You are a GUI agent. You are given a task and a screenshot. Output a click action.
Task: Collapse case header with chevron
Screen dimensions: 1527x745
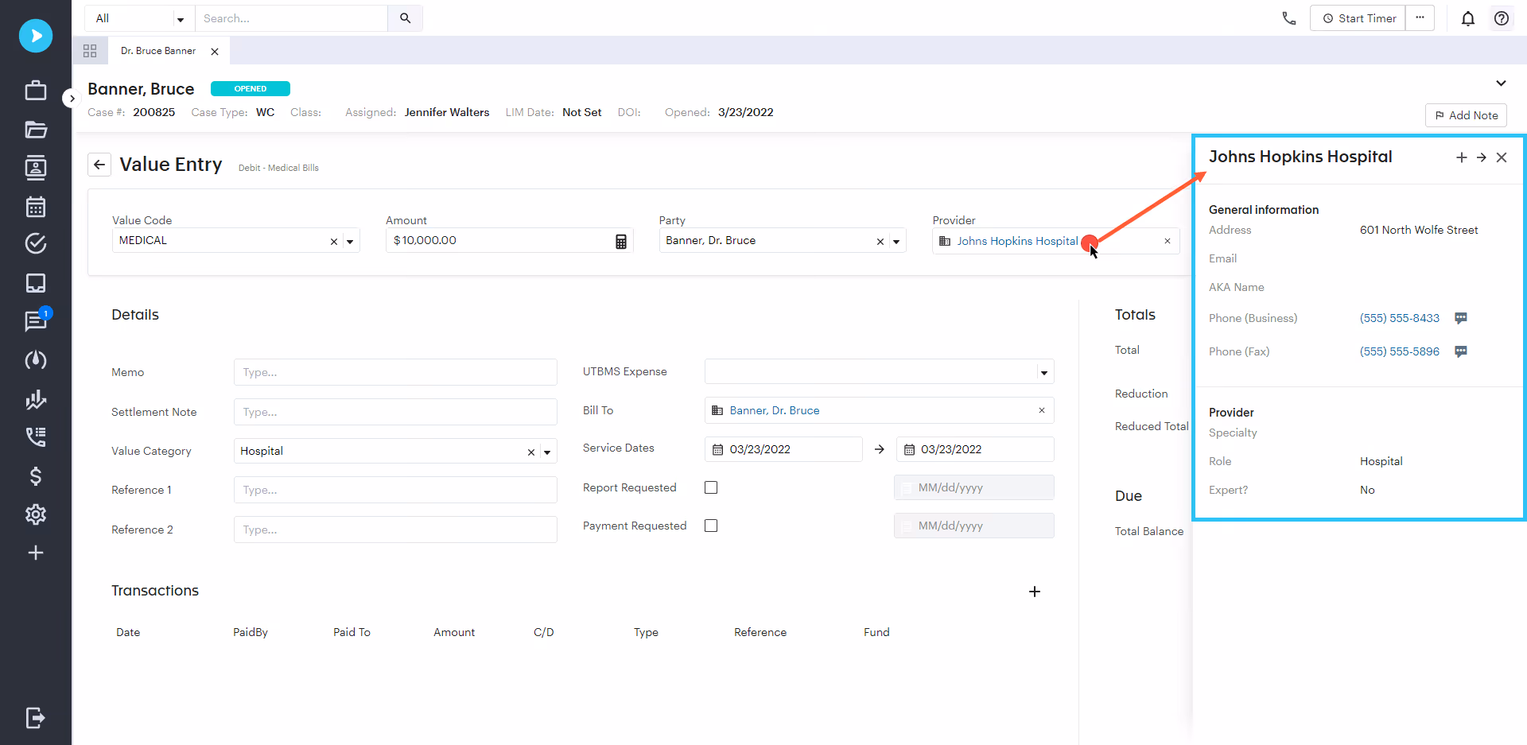coord(1501,83)
